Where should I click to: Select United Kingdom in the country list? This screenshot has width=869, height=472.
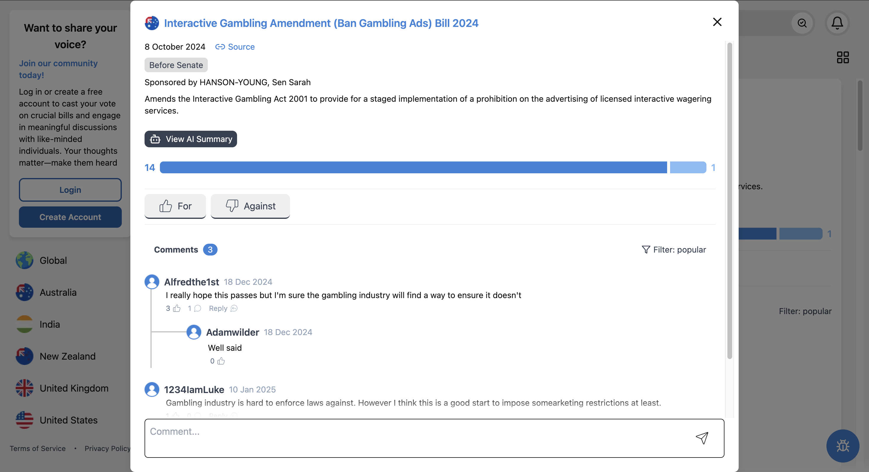(74, 388)
